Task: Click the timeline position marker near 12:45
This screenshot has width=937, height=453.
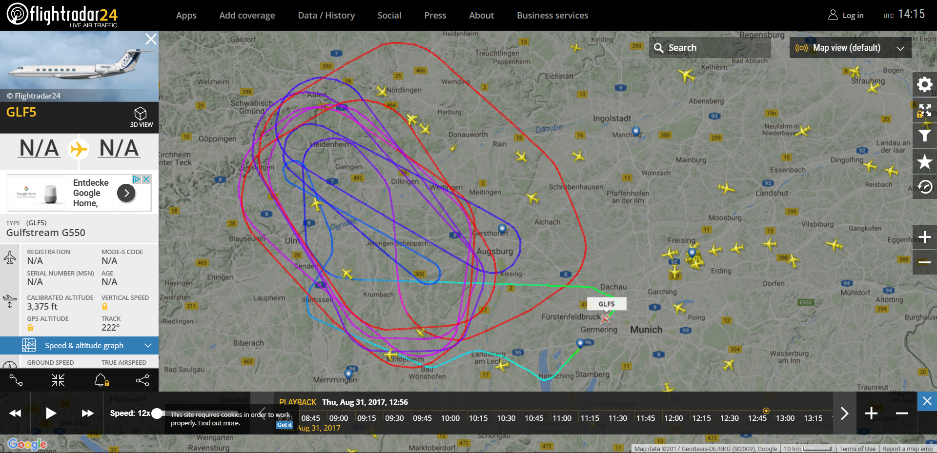Action: pyautogui.click(x=766, y=411)
